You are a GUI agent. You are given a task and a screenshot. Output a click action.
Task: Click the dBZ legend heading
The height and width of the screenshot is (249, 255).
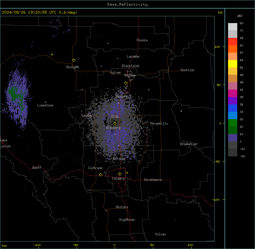coord(240,16)
